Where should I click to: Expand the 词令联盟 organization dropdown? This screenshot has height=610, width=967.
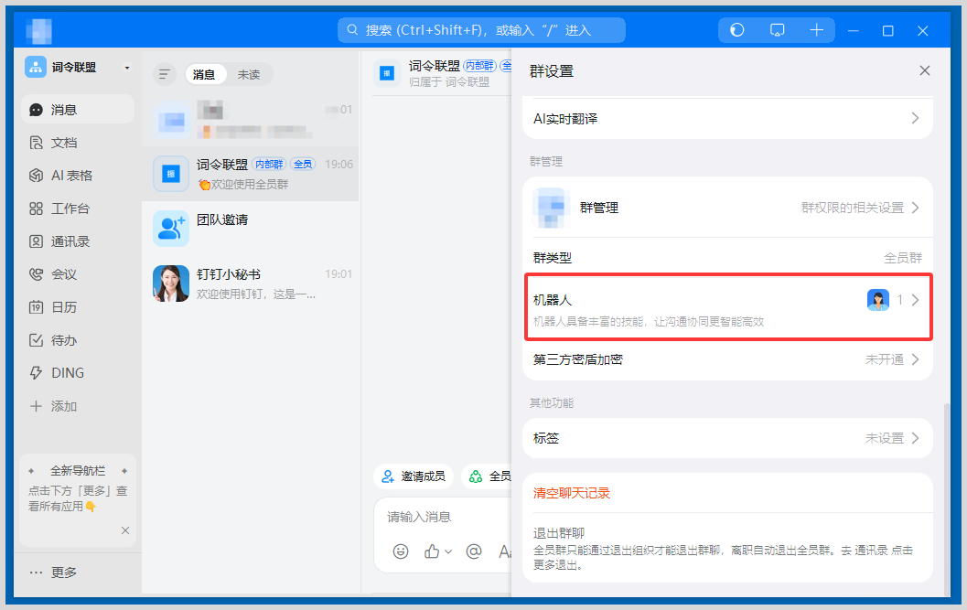[127, 68]
